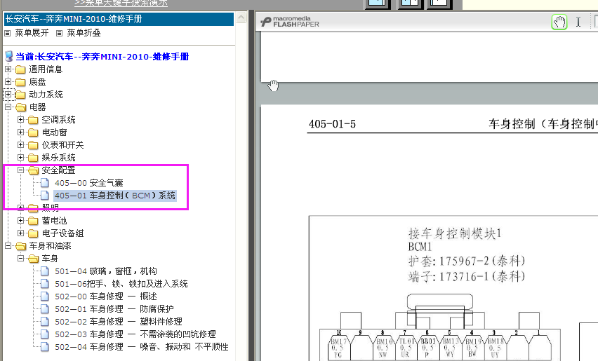Collapse the 安全配置 tree node
This screenshot has width=598, height=361.
coord(20,170)
